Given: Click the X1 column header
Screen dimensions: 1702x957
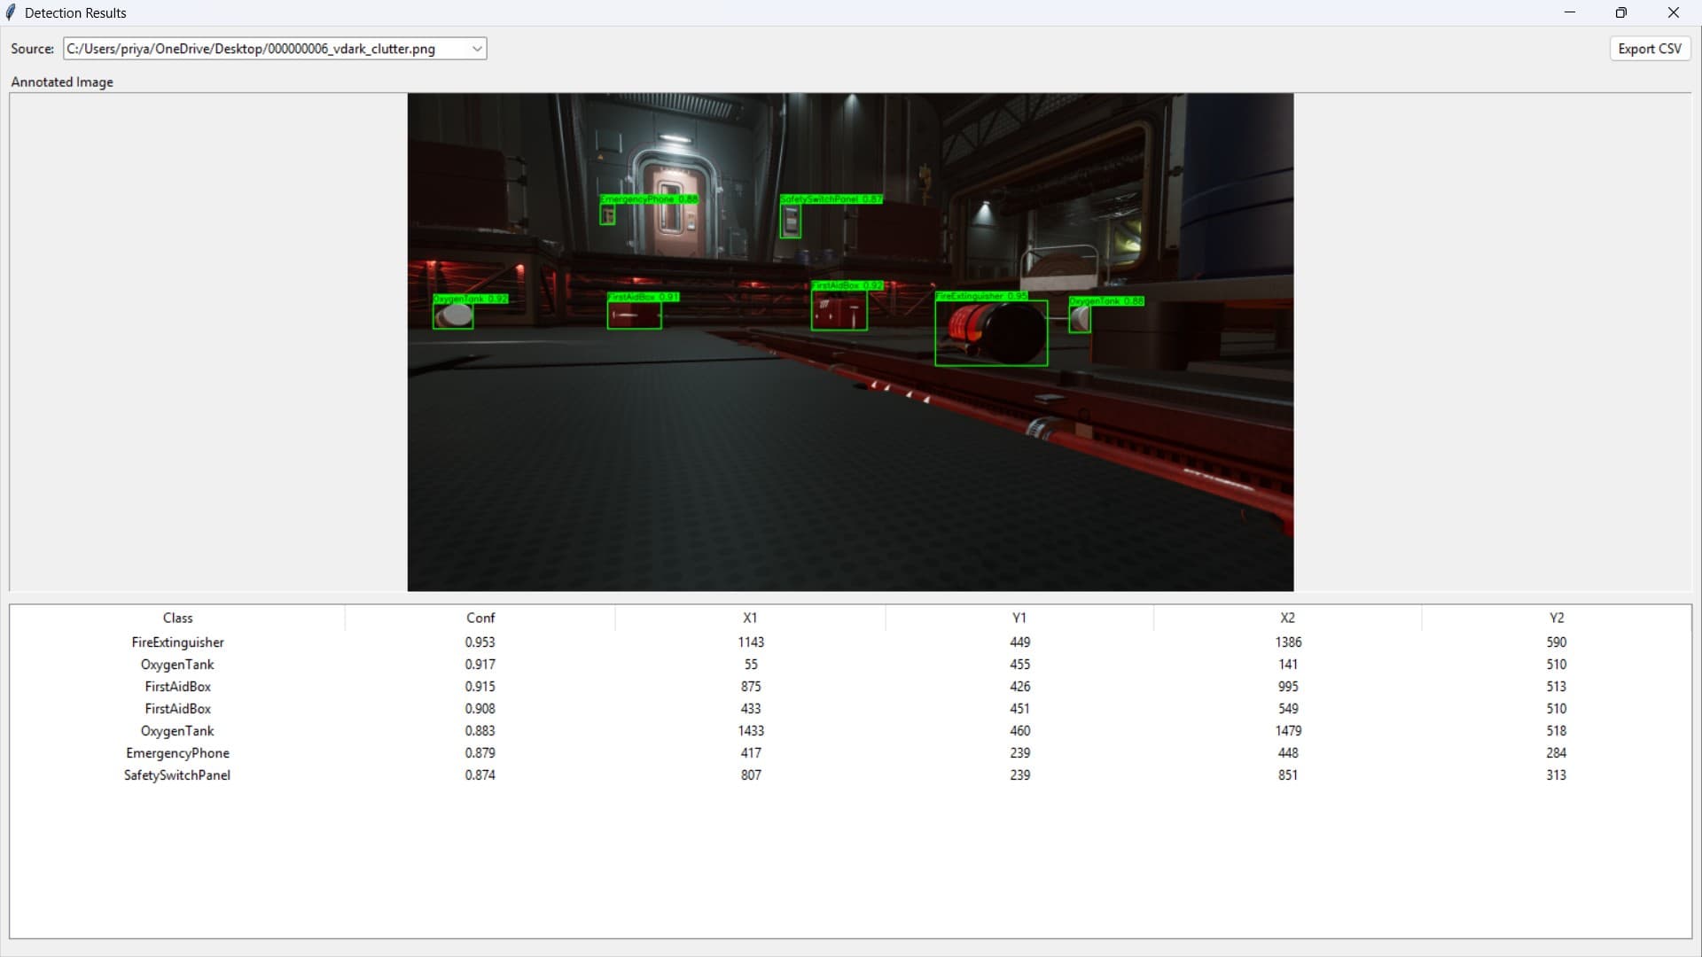Looking at the screenshot, I should tap(750, 618).
